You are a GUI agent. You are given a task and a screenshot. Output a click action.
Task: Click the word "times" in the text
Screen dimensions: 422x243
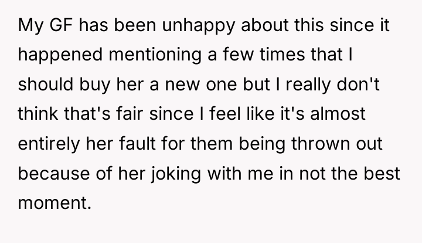click(283, 55)
